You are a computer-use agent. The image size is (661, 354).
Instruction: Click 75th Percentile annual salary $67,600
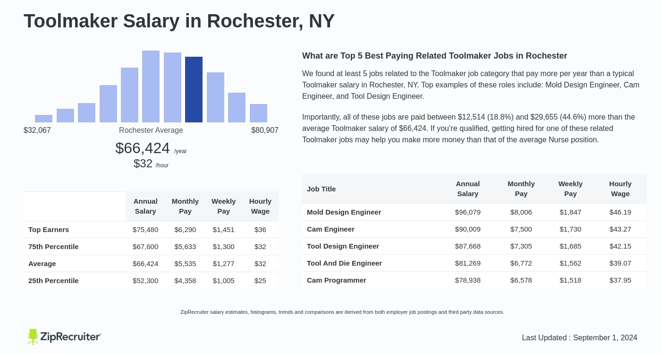(x=145, y=247)
